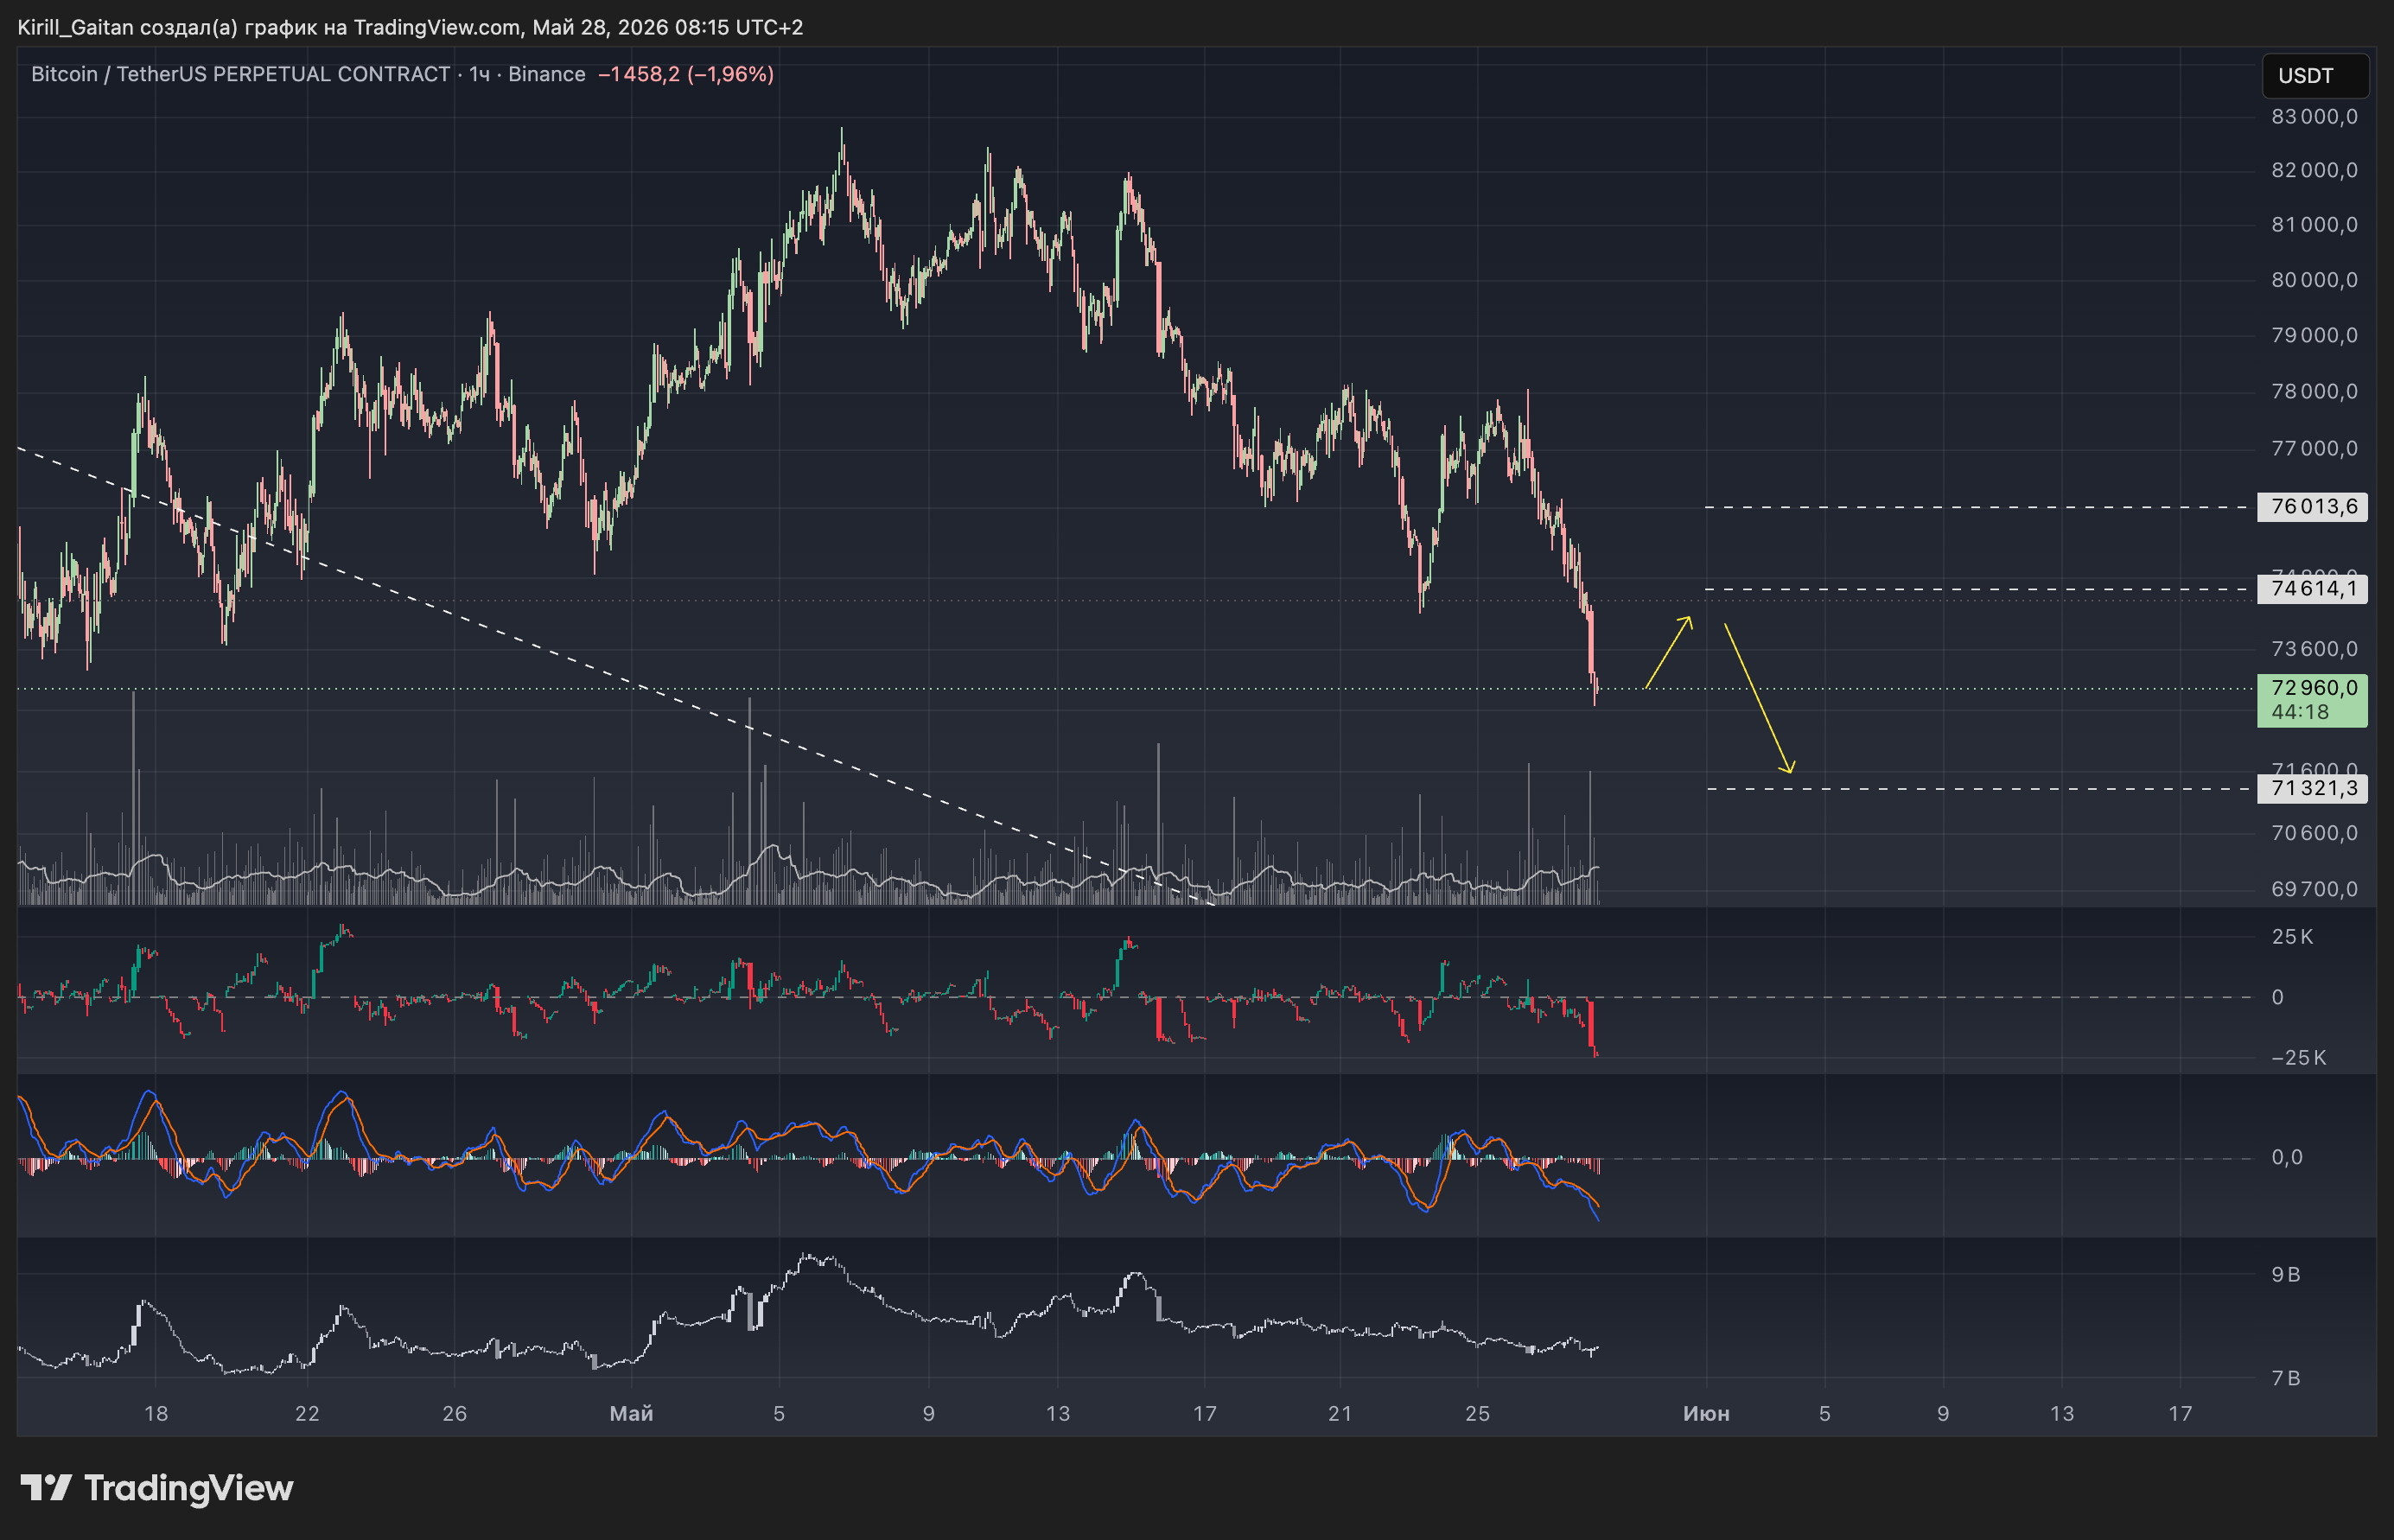Click the 26 date label on time axis
Viewport: 2394px width, 1540px height.
point(454,1413)
